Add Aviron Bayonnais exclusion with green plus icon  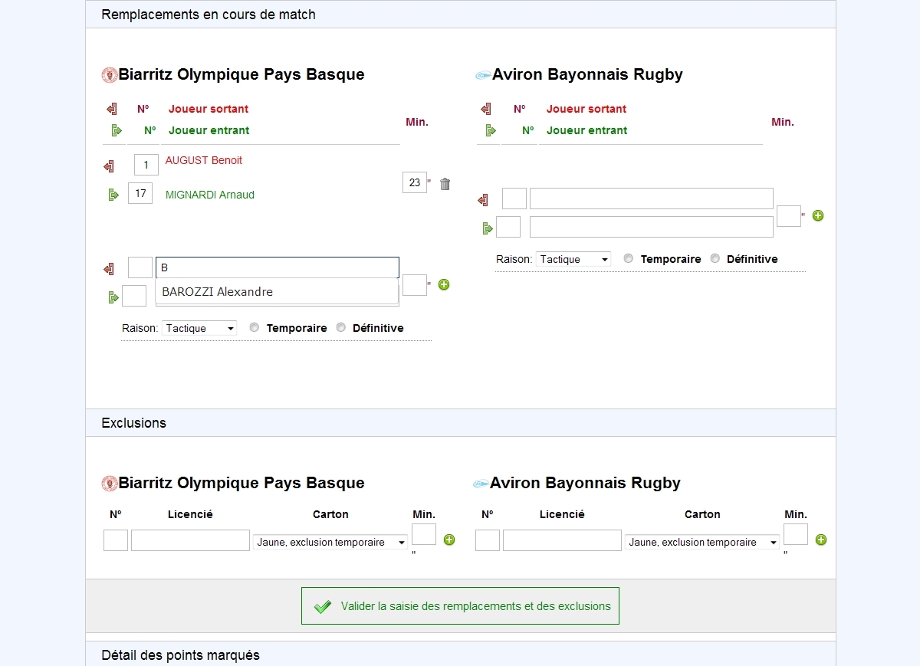[821, 540]
